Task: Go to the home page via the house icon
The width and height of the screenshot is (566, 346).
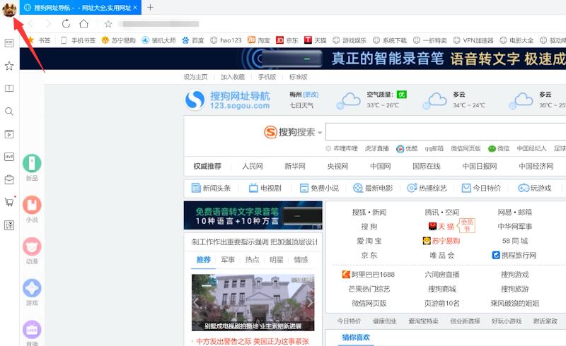Action: pyautogui.click(x=83, y=23)
